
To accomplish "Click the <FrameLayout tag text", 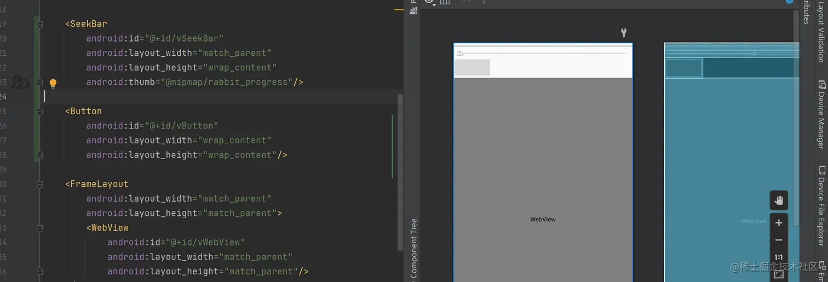I will click(x=97, y=184).
